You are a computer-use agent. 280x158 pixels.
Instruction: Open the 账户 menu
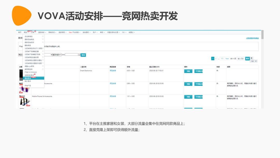[95, 32]
